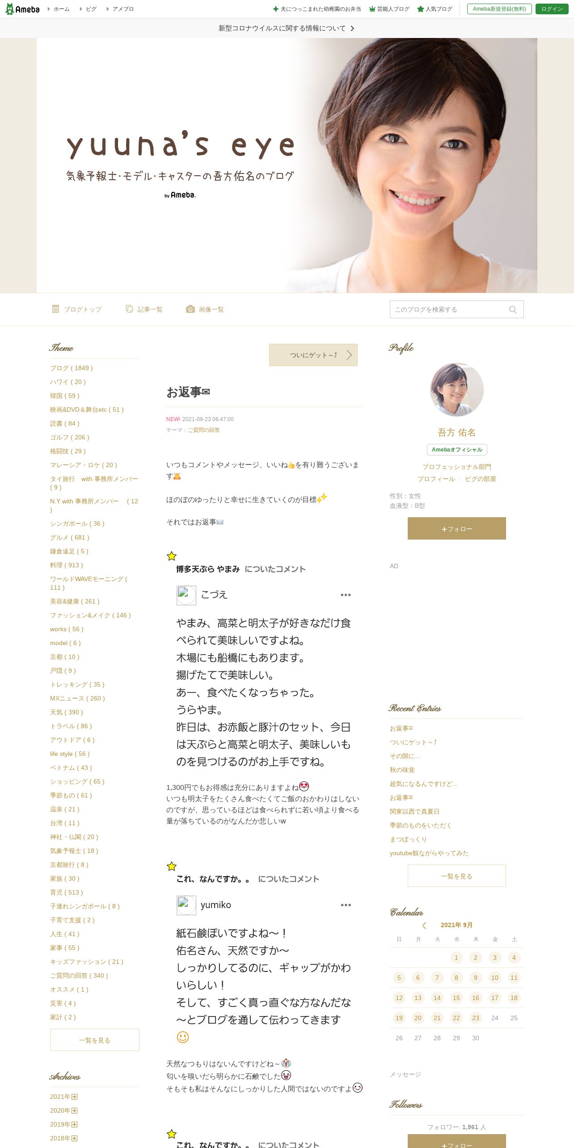
Task: Open recent entry まつぼっくり
Action: point(408,839)
